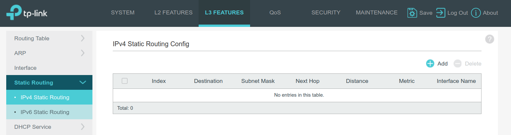Go to the SECURITY tab
511x135 pixels.
[326, 13]
